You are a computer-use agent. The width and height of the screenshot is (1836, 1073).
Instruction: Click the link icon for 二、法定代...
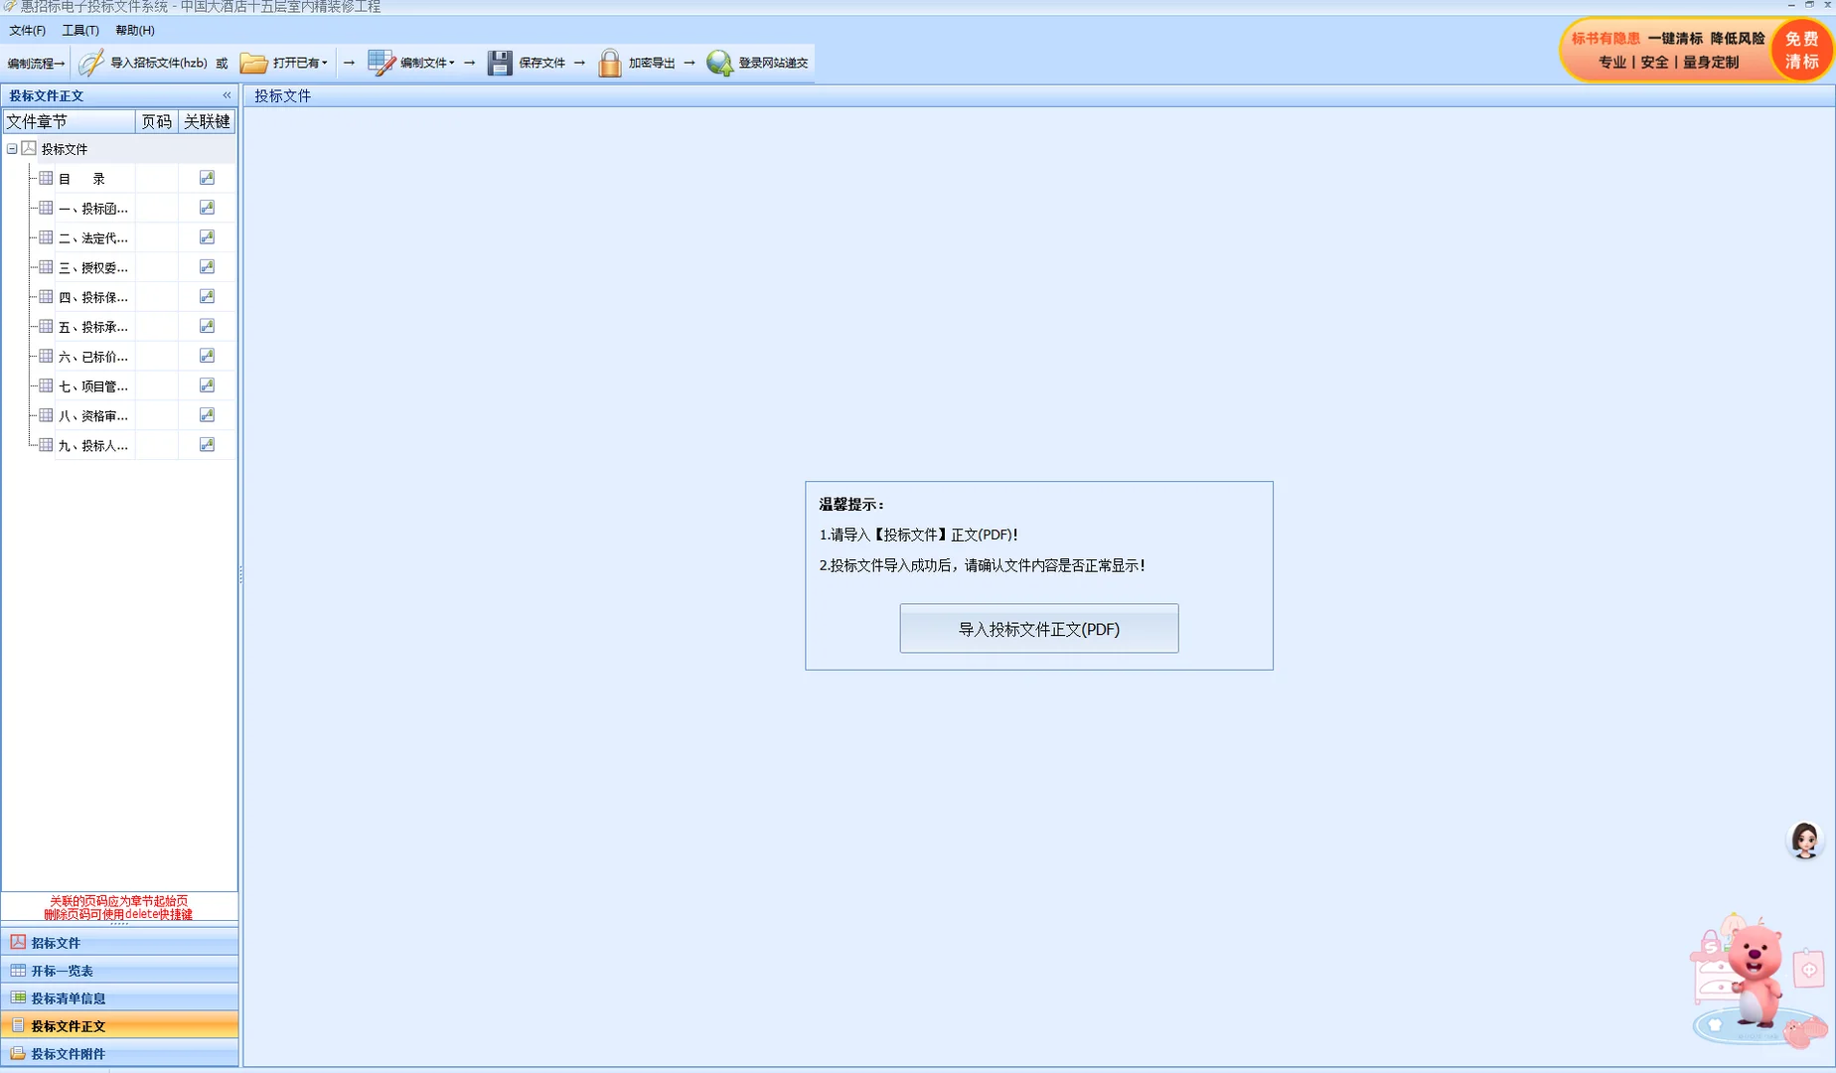[x=207, y=237]
